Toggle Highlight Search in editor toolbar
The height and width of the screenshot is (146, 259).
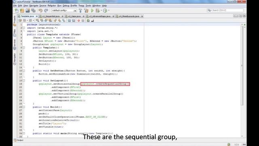click(x=50, y=21)
